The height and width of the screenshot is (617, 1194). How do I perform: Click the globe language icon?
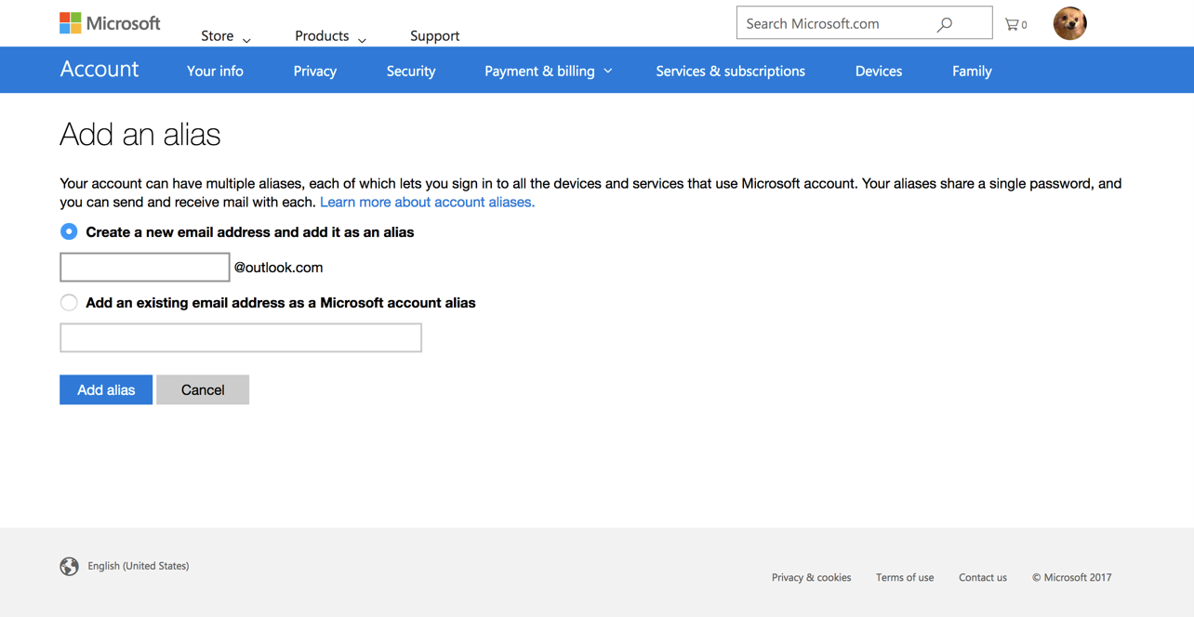(x=69, y=566)
